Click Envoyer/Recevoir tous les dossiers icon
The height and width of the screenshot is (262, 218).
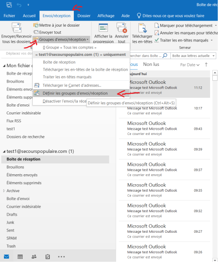pos(17,28)
